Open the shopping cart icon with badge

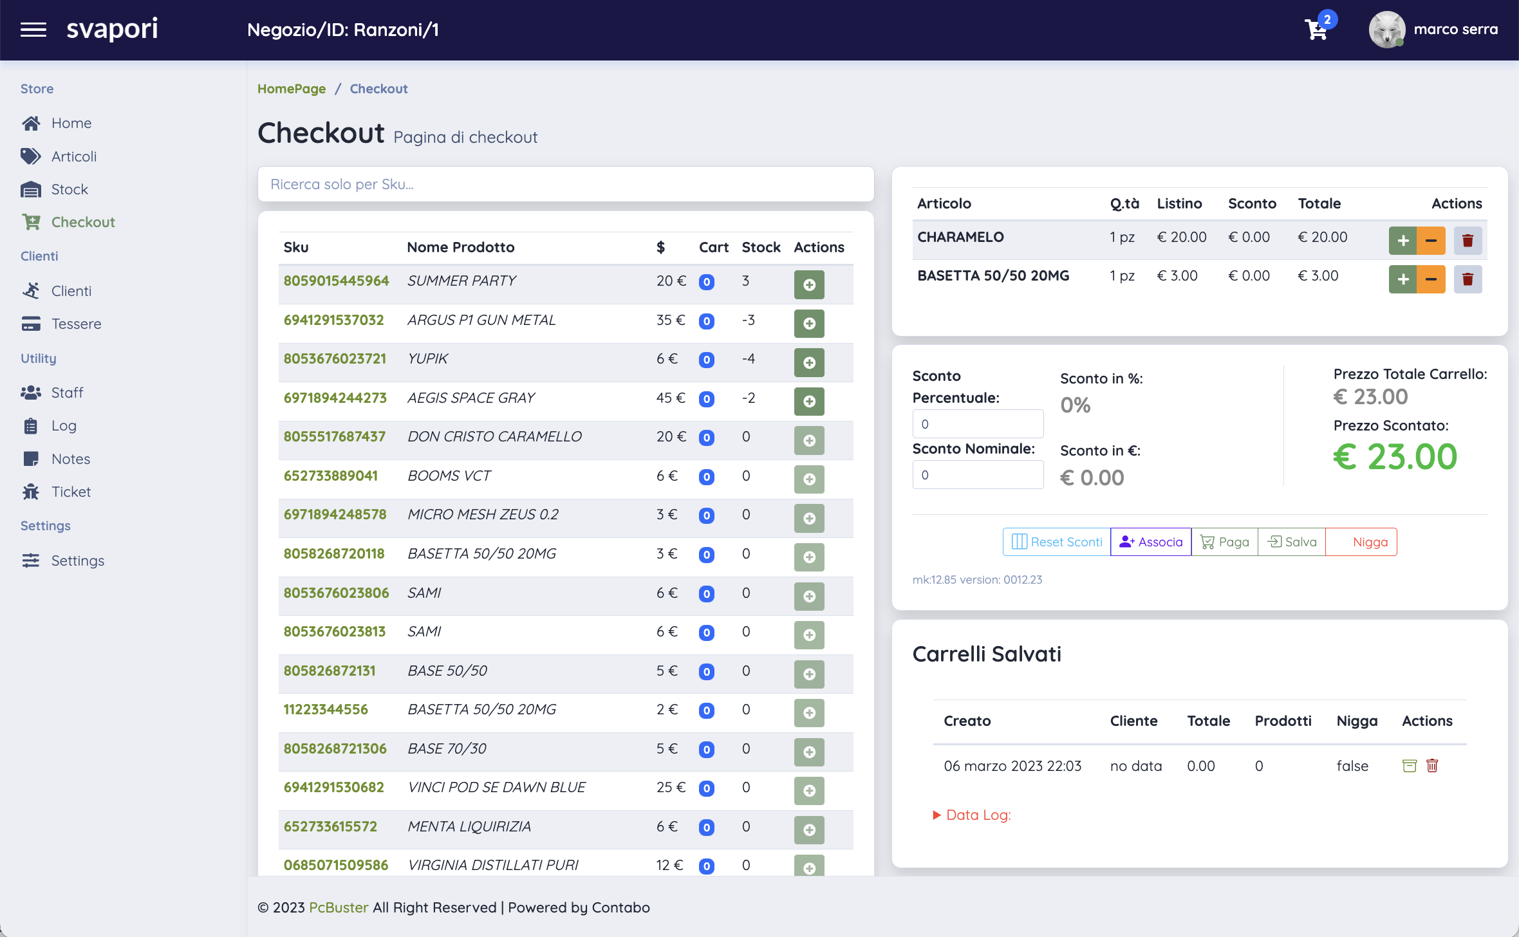[x=1319, y=27]
